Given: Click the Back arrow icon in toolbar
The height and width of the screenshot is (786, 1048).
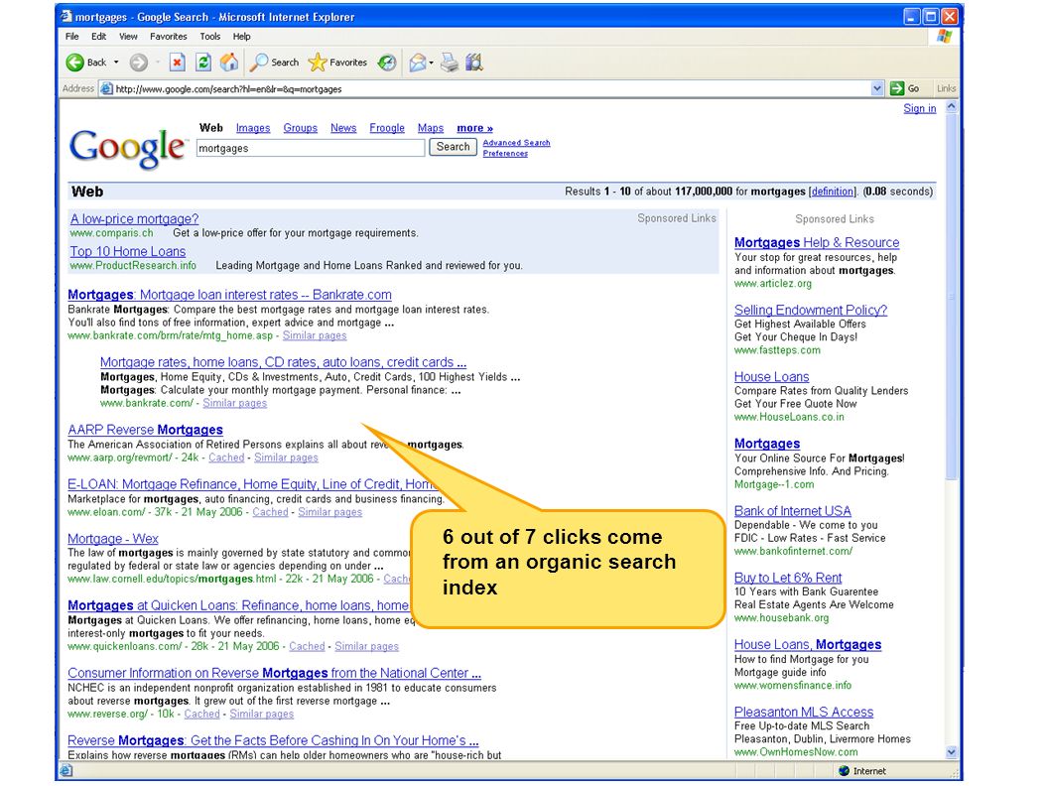Looking at the screenshot, I should click(74, 63).
